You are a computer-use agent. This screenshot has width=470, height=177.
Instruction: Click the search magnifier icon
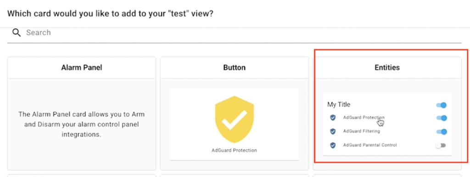coord(17,33)
